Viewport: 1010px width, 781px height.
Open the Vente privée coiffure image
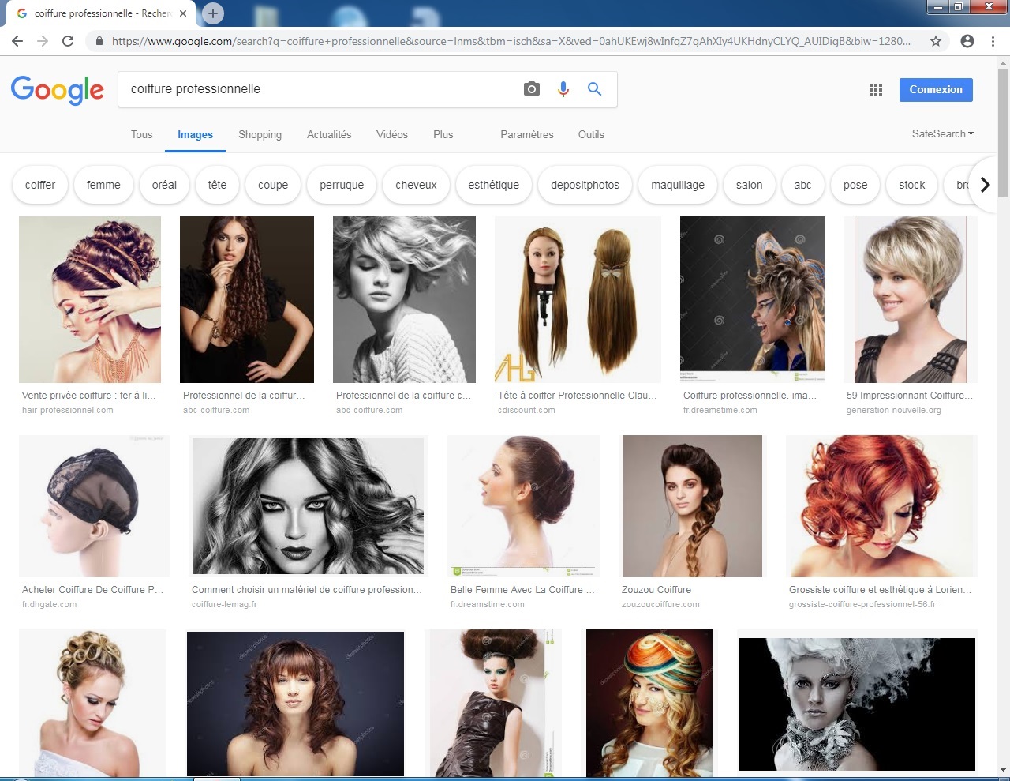(90, 300)
